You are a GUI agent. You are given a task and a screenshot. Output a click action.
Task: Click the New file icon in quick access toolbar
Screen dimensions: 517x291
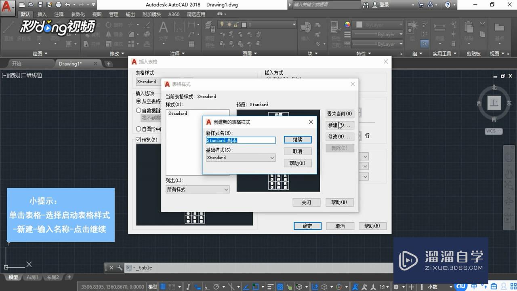22,5
